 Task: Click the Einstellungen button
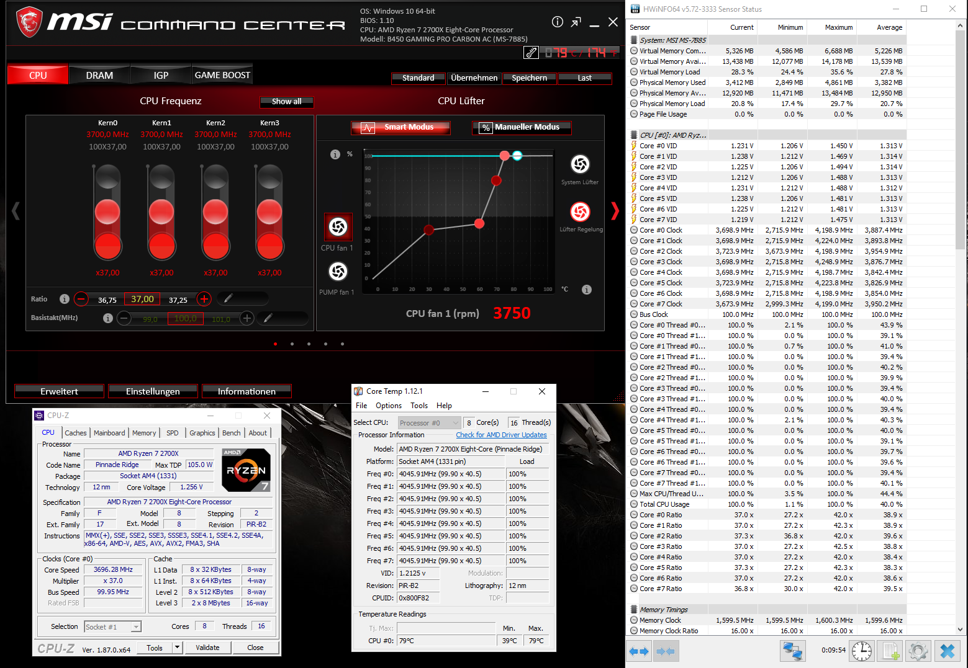(x=153, y=391)
